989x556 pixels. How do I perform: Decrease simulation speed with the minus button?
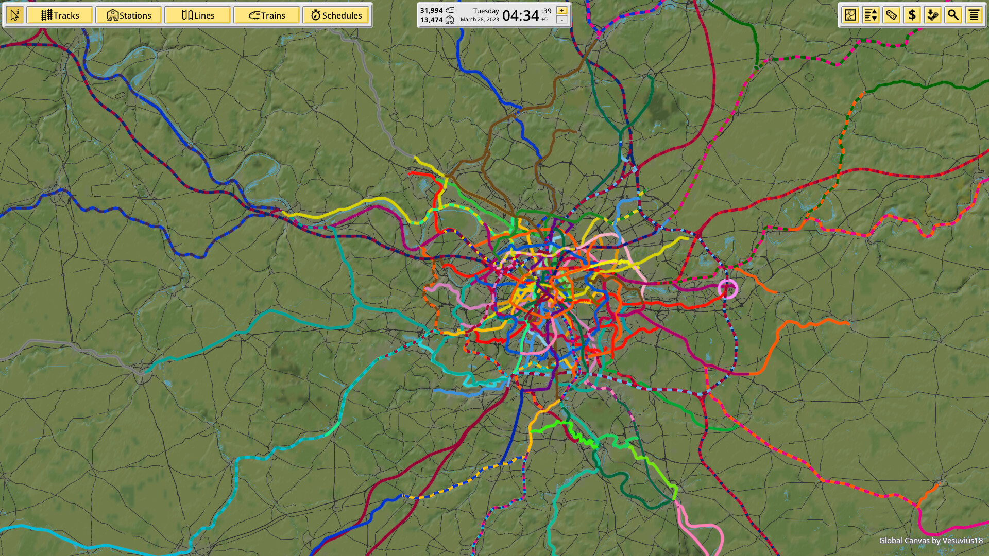click(561, 21)
